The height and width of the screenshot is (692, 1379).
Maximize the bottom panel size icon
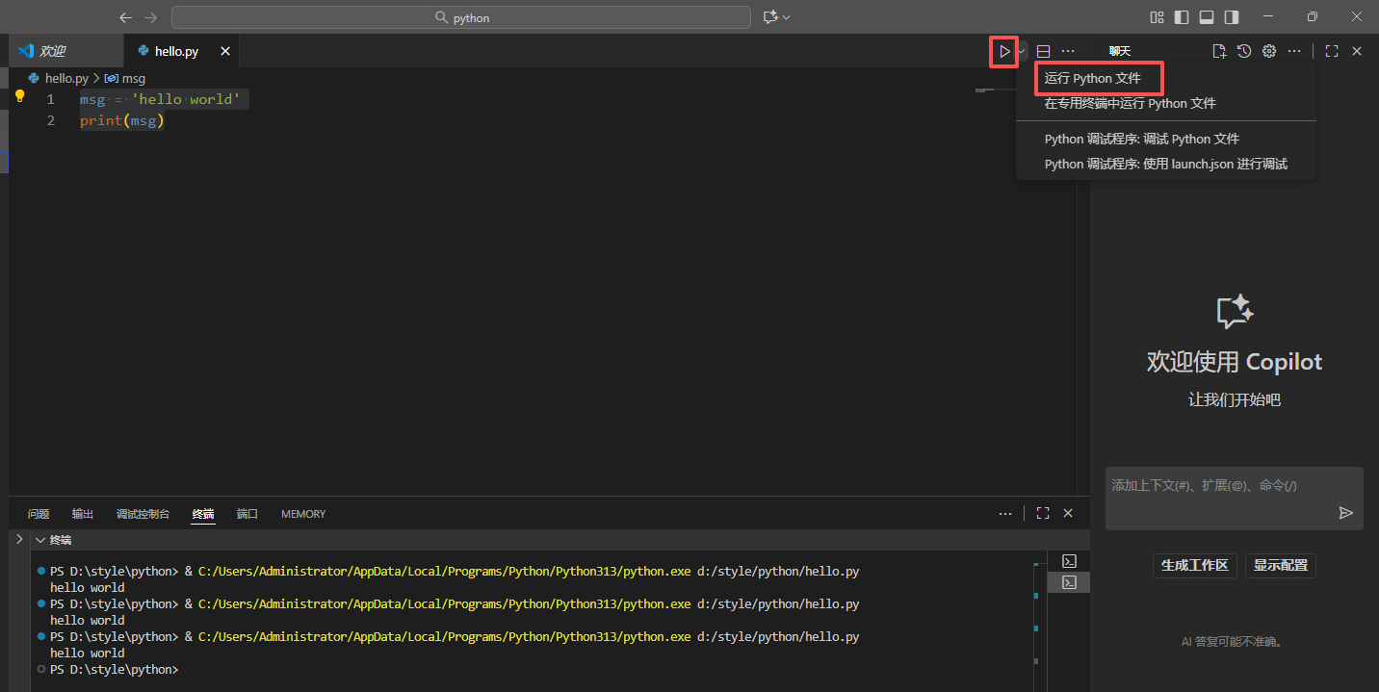[1043, 514]
